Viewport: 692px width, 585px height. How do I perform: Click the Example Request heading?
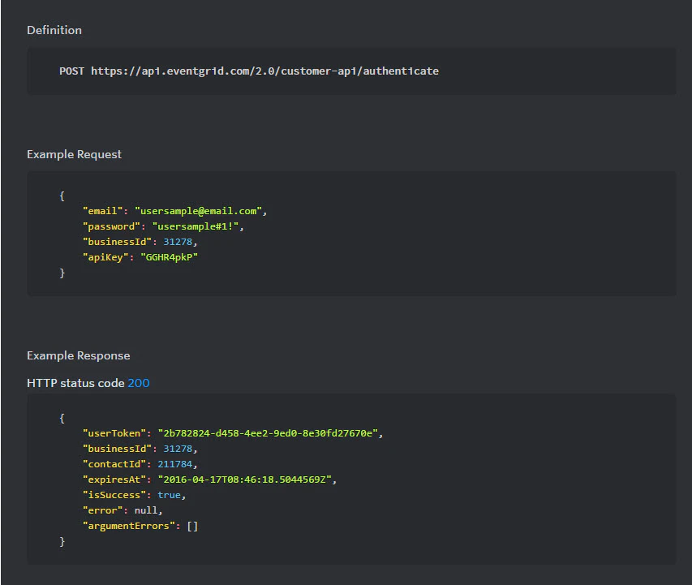pyautogui.click(x=74, y=154)
